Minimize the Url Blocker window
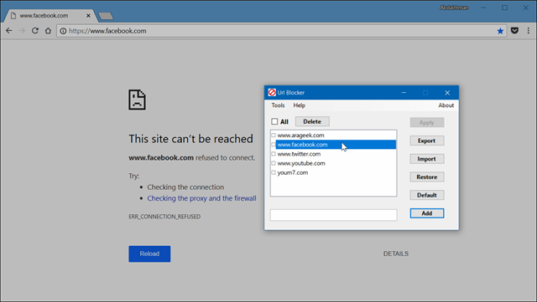The height and width of the screenshot is (302, 537). coord(404,93)
